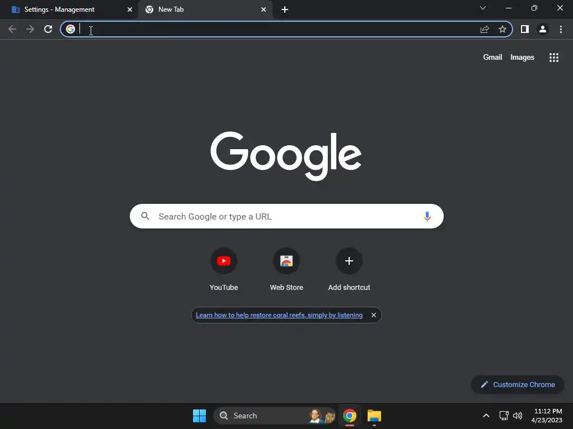Open the Windows Start menu
Screen dimensions: 573x429
[x=200, y=416]
